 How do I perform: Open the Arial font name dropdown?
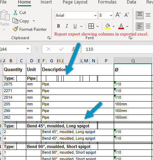click(x=95, y=15)
